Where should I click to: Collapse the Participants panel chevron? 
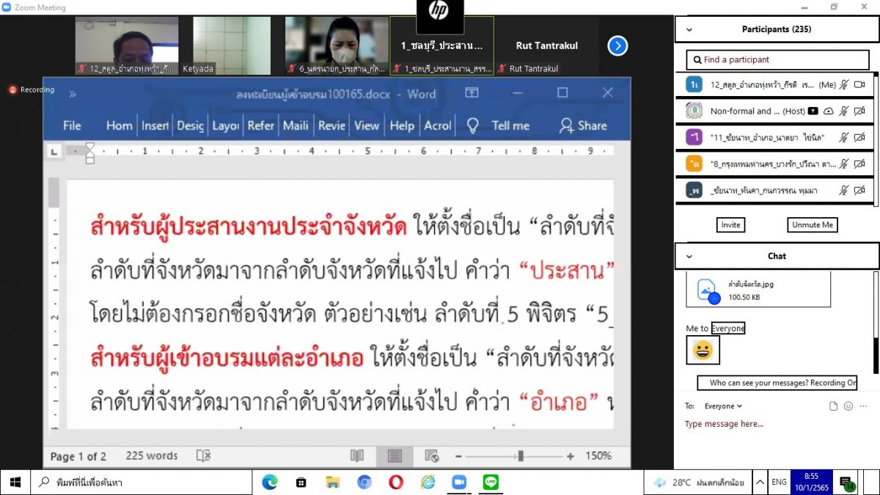(689, 30)
